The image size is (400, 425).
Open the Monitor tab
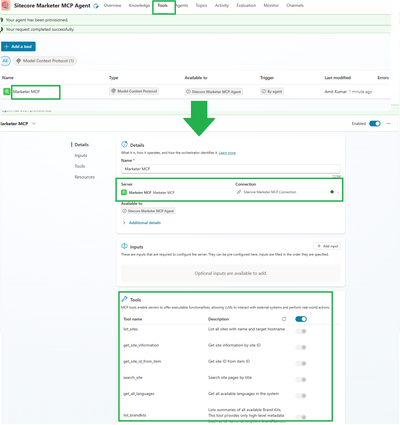click(x=271, y=5)
